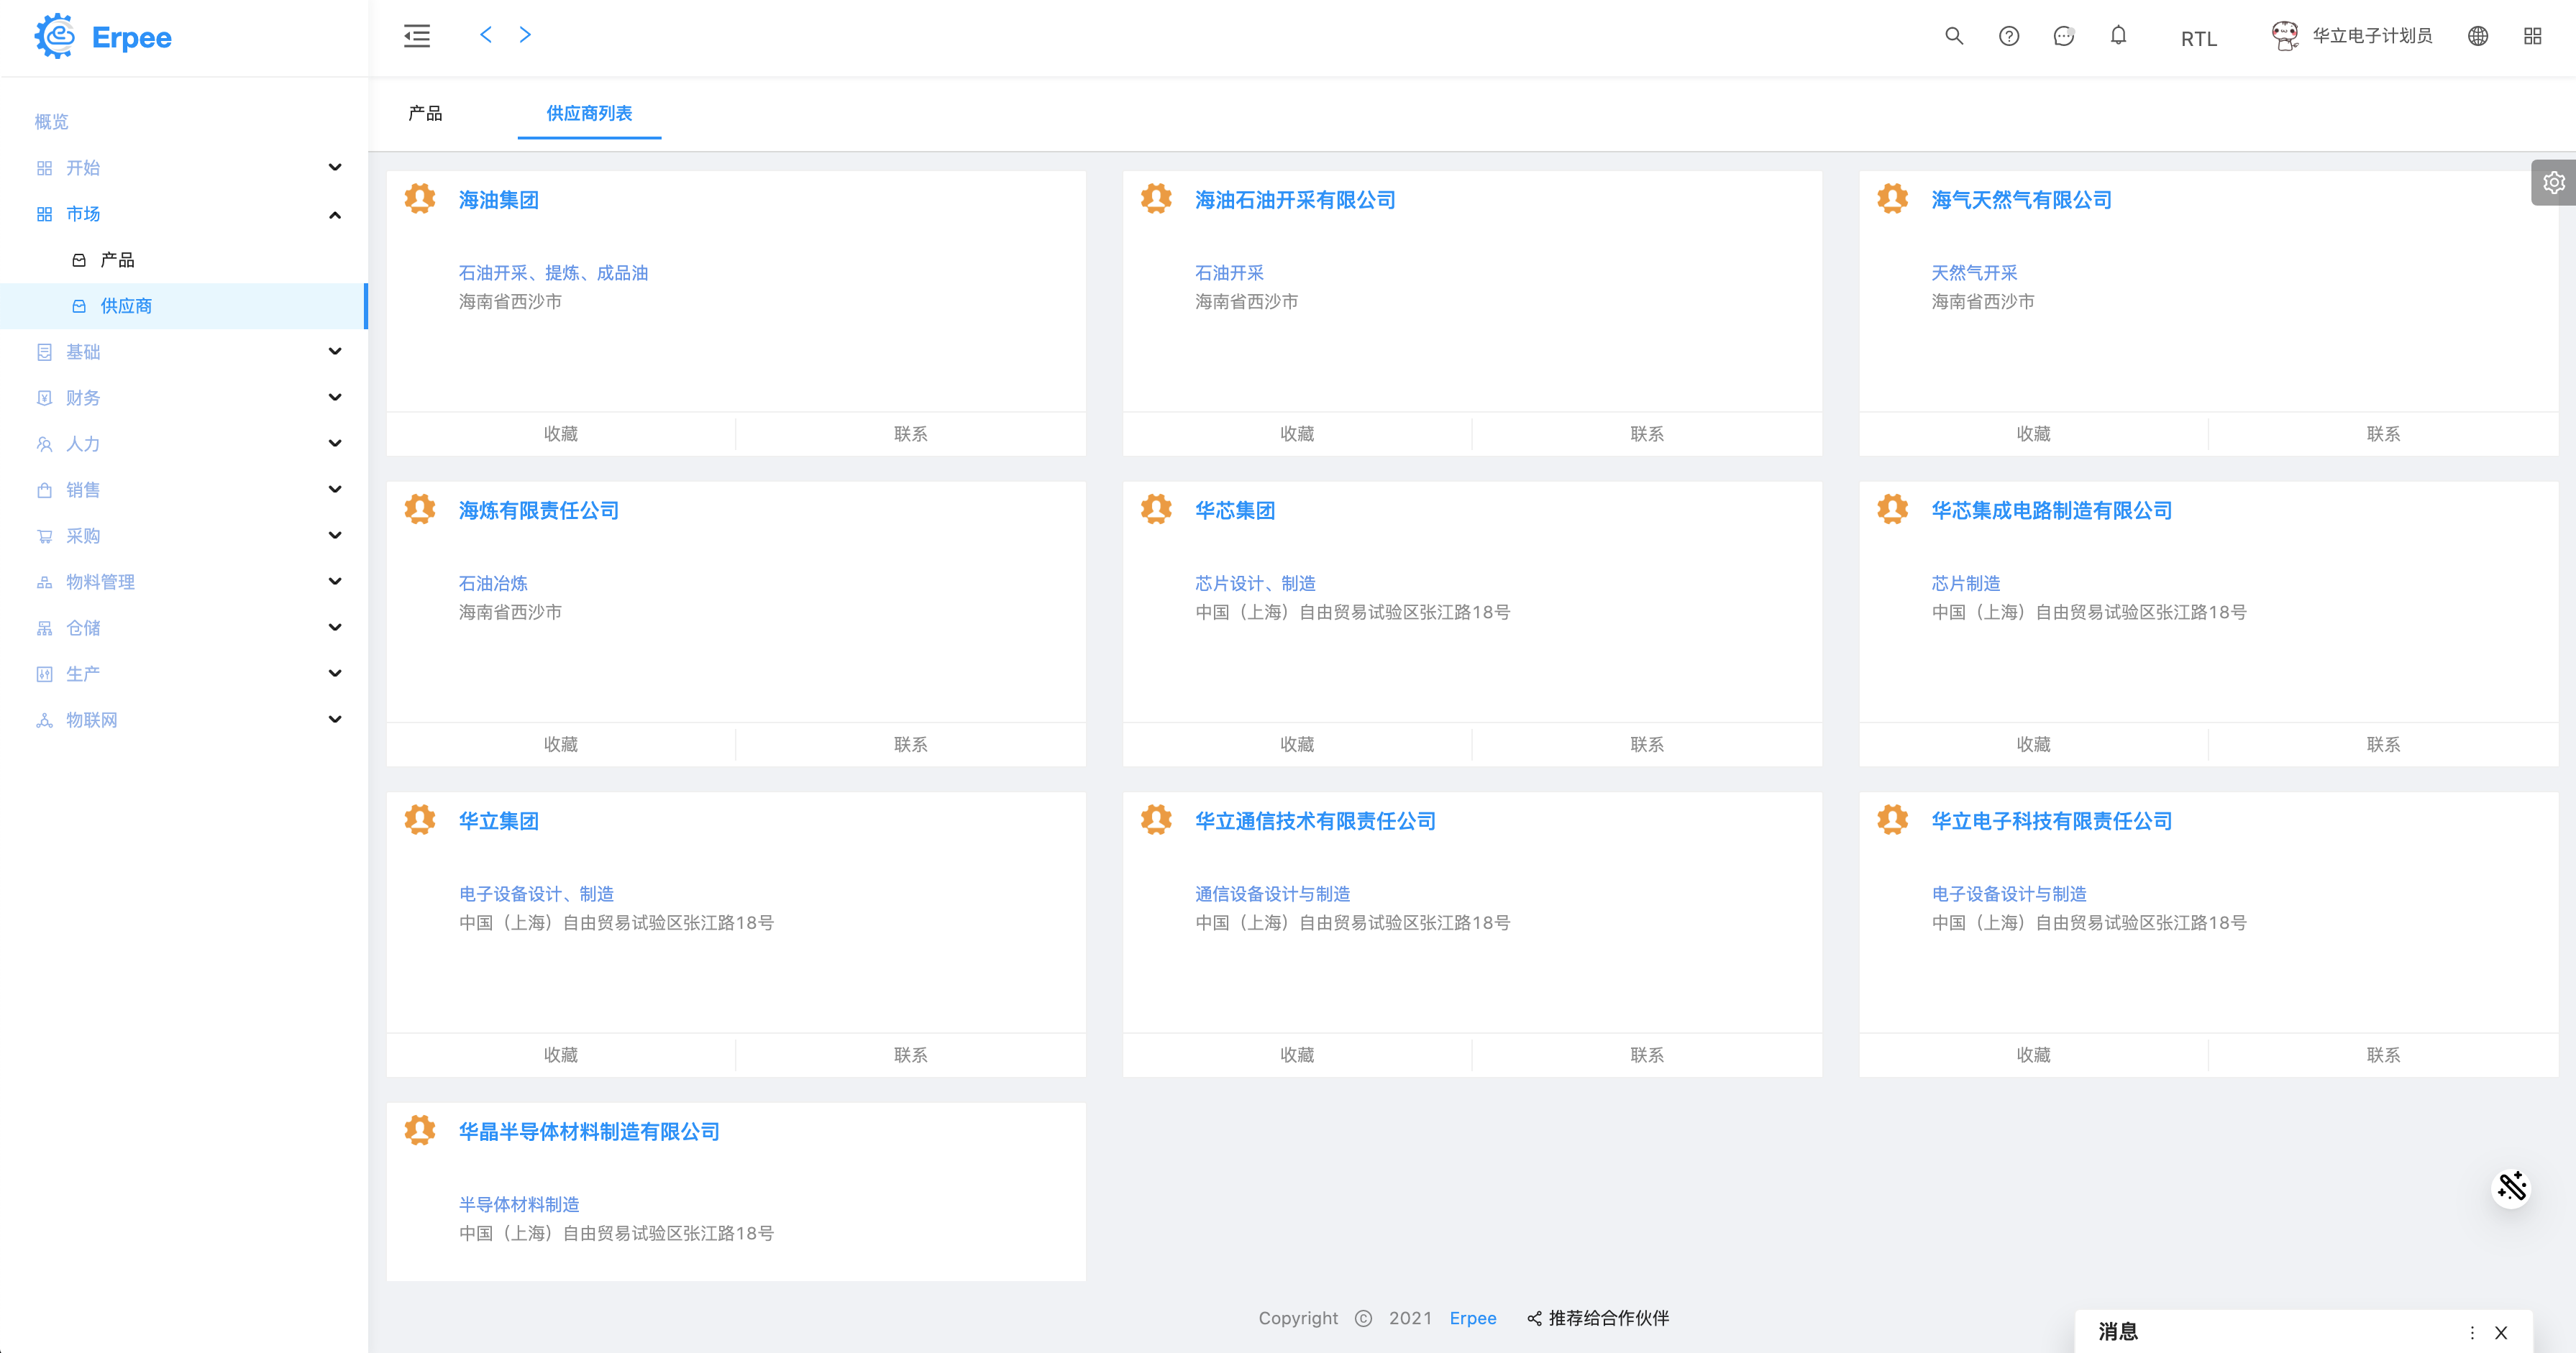
Task: Open notifications bell icon
Action: [2118, 36]
